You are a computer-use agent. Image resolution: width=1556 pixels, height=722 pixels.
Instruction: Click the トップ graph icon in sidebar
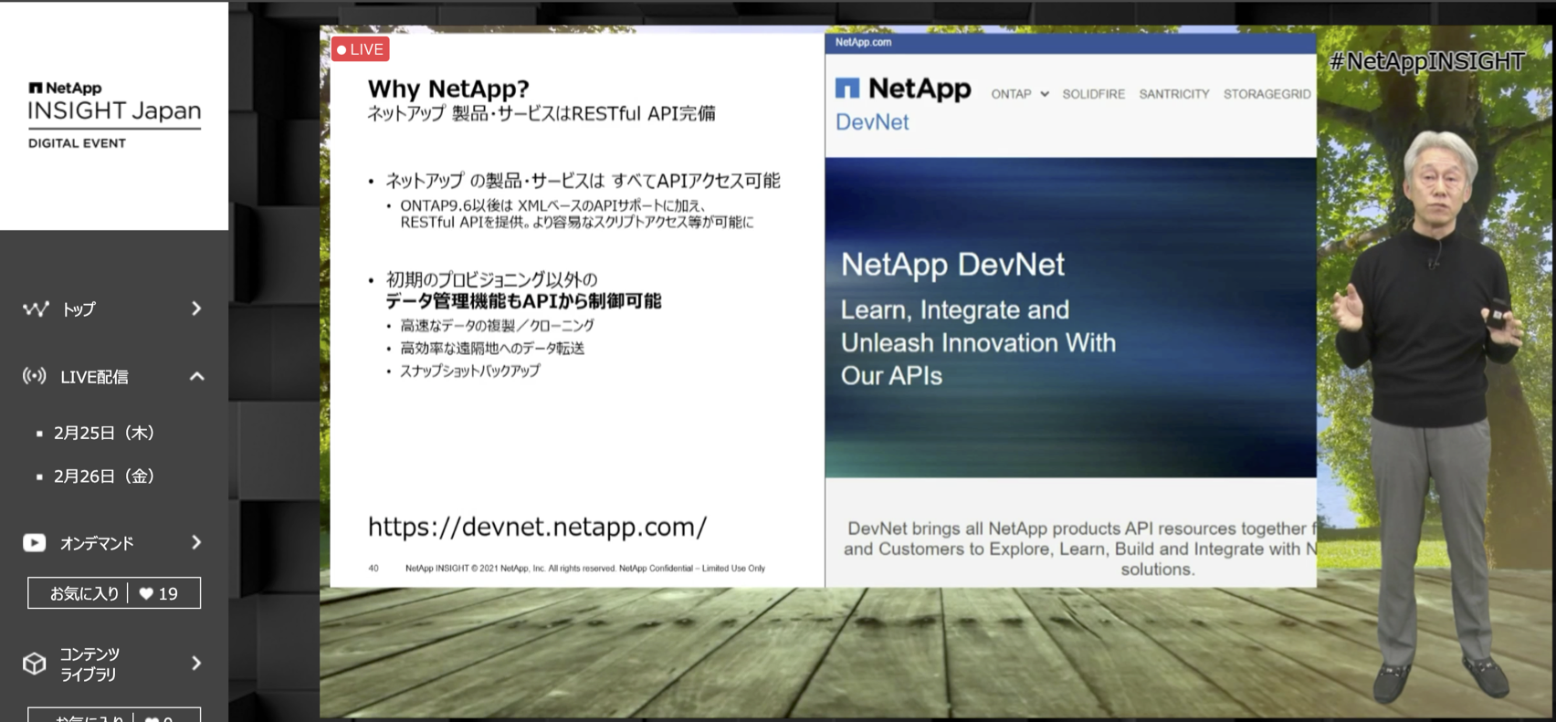point(36,309)
